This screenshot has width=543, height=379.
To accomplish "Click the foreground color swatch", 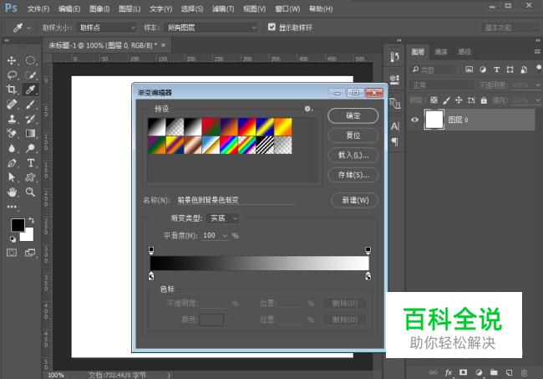I will click(x=17, y=224).
